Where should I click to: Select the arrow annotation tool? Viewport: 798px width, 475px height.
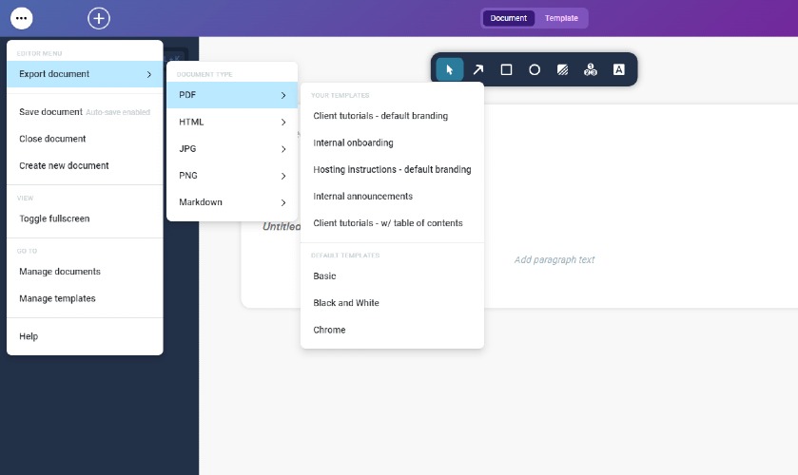(477, 69)
